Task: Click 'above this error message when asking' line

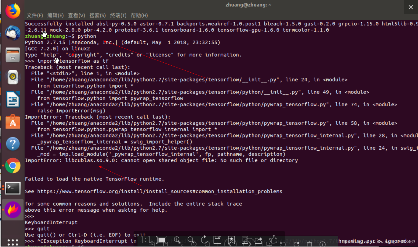Action: (96, 210)
